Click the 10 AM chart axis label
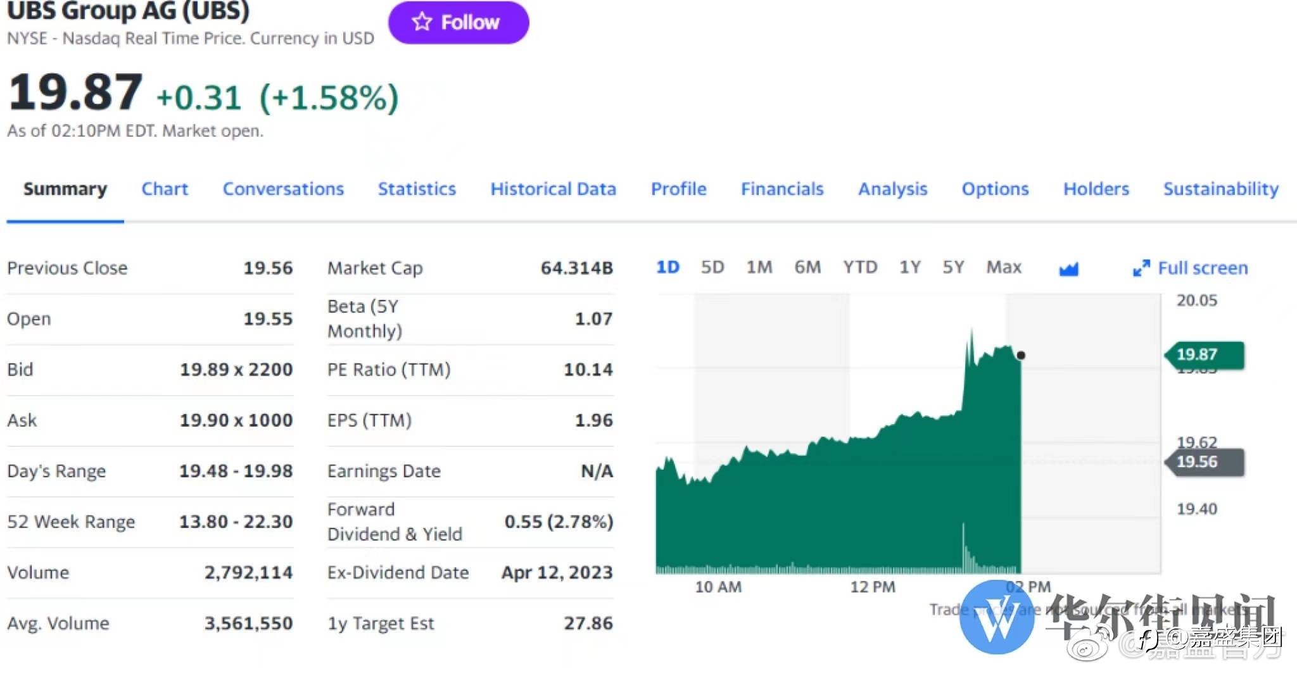 point(718,587)
